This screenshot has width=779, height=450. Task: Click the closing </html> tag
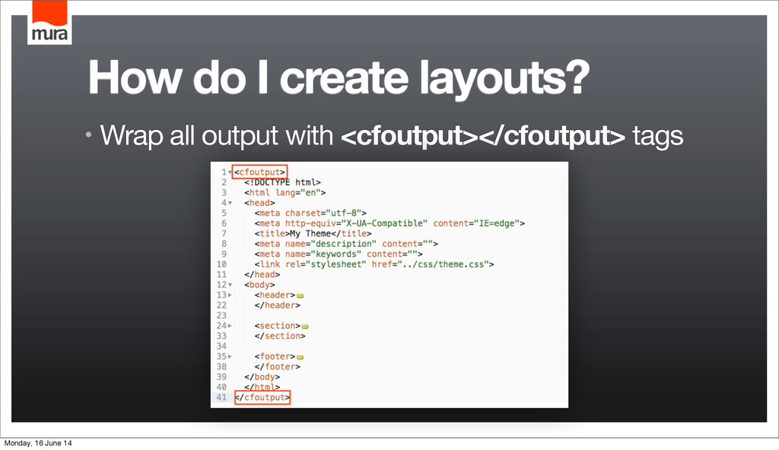(262, 388)
